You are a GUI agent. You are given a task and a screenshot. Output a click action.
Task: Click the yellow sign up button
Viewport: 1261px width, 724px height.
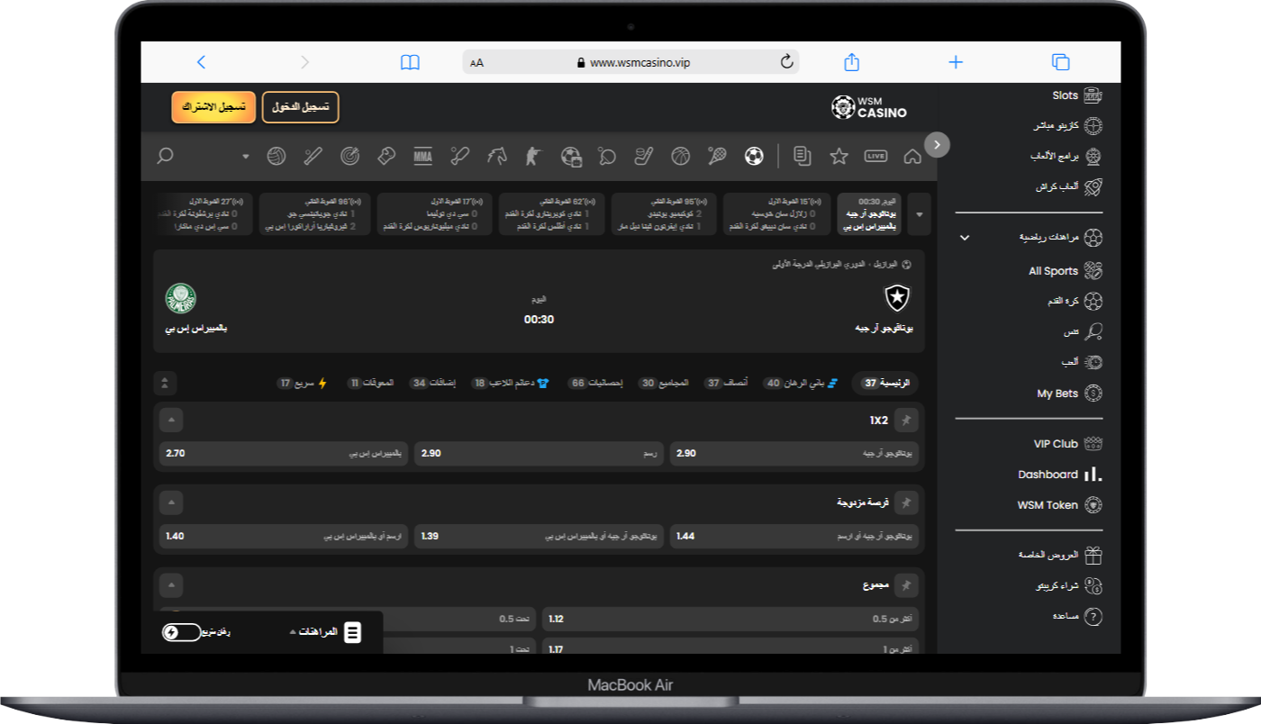213,107
